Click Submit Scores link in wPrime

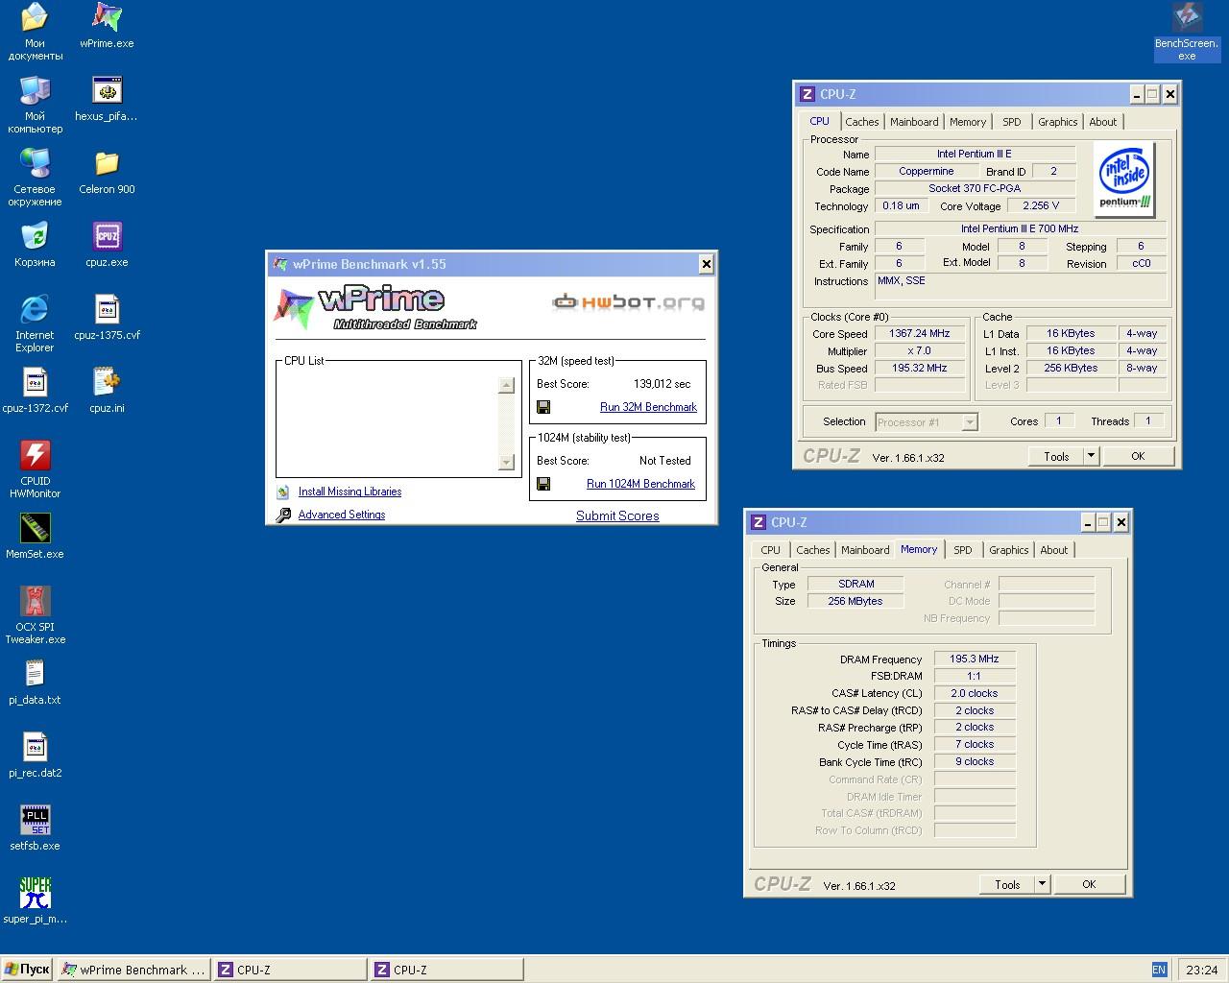[617, 515]
